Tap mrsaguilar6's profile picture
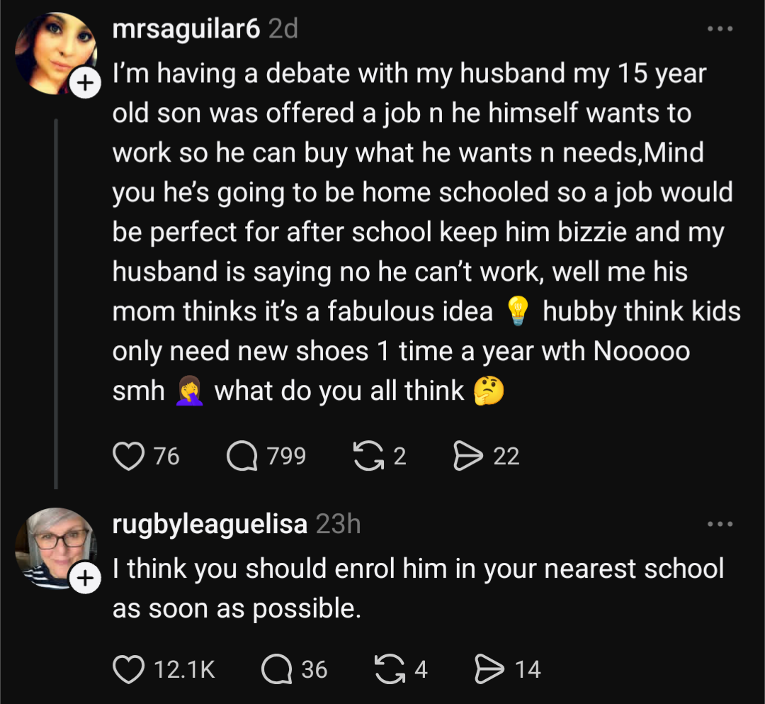The width and height of the screenshot is (765, 704). point(55,53)
